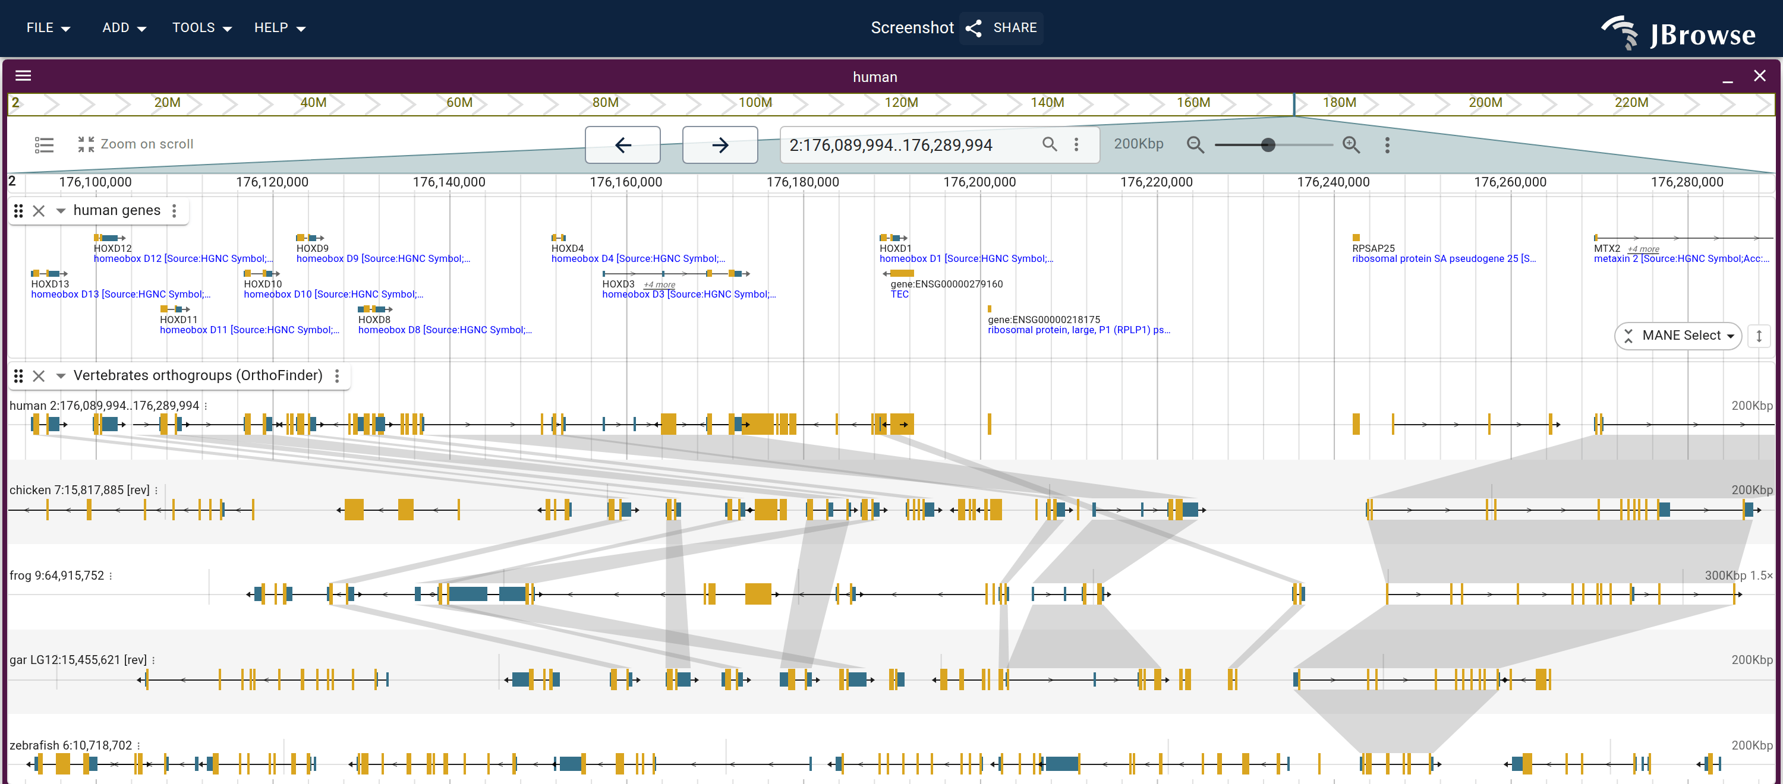Open options for chicken 7:15,817,885 row

[156, 491]
